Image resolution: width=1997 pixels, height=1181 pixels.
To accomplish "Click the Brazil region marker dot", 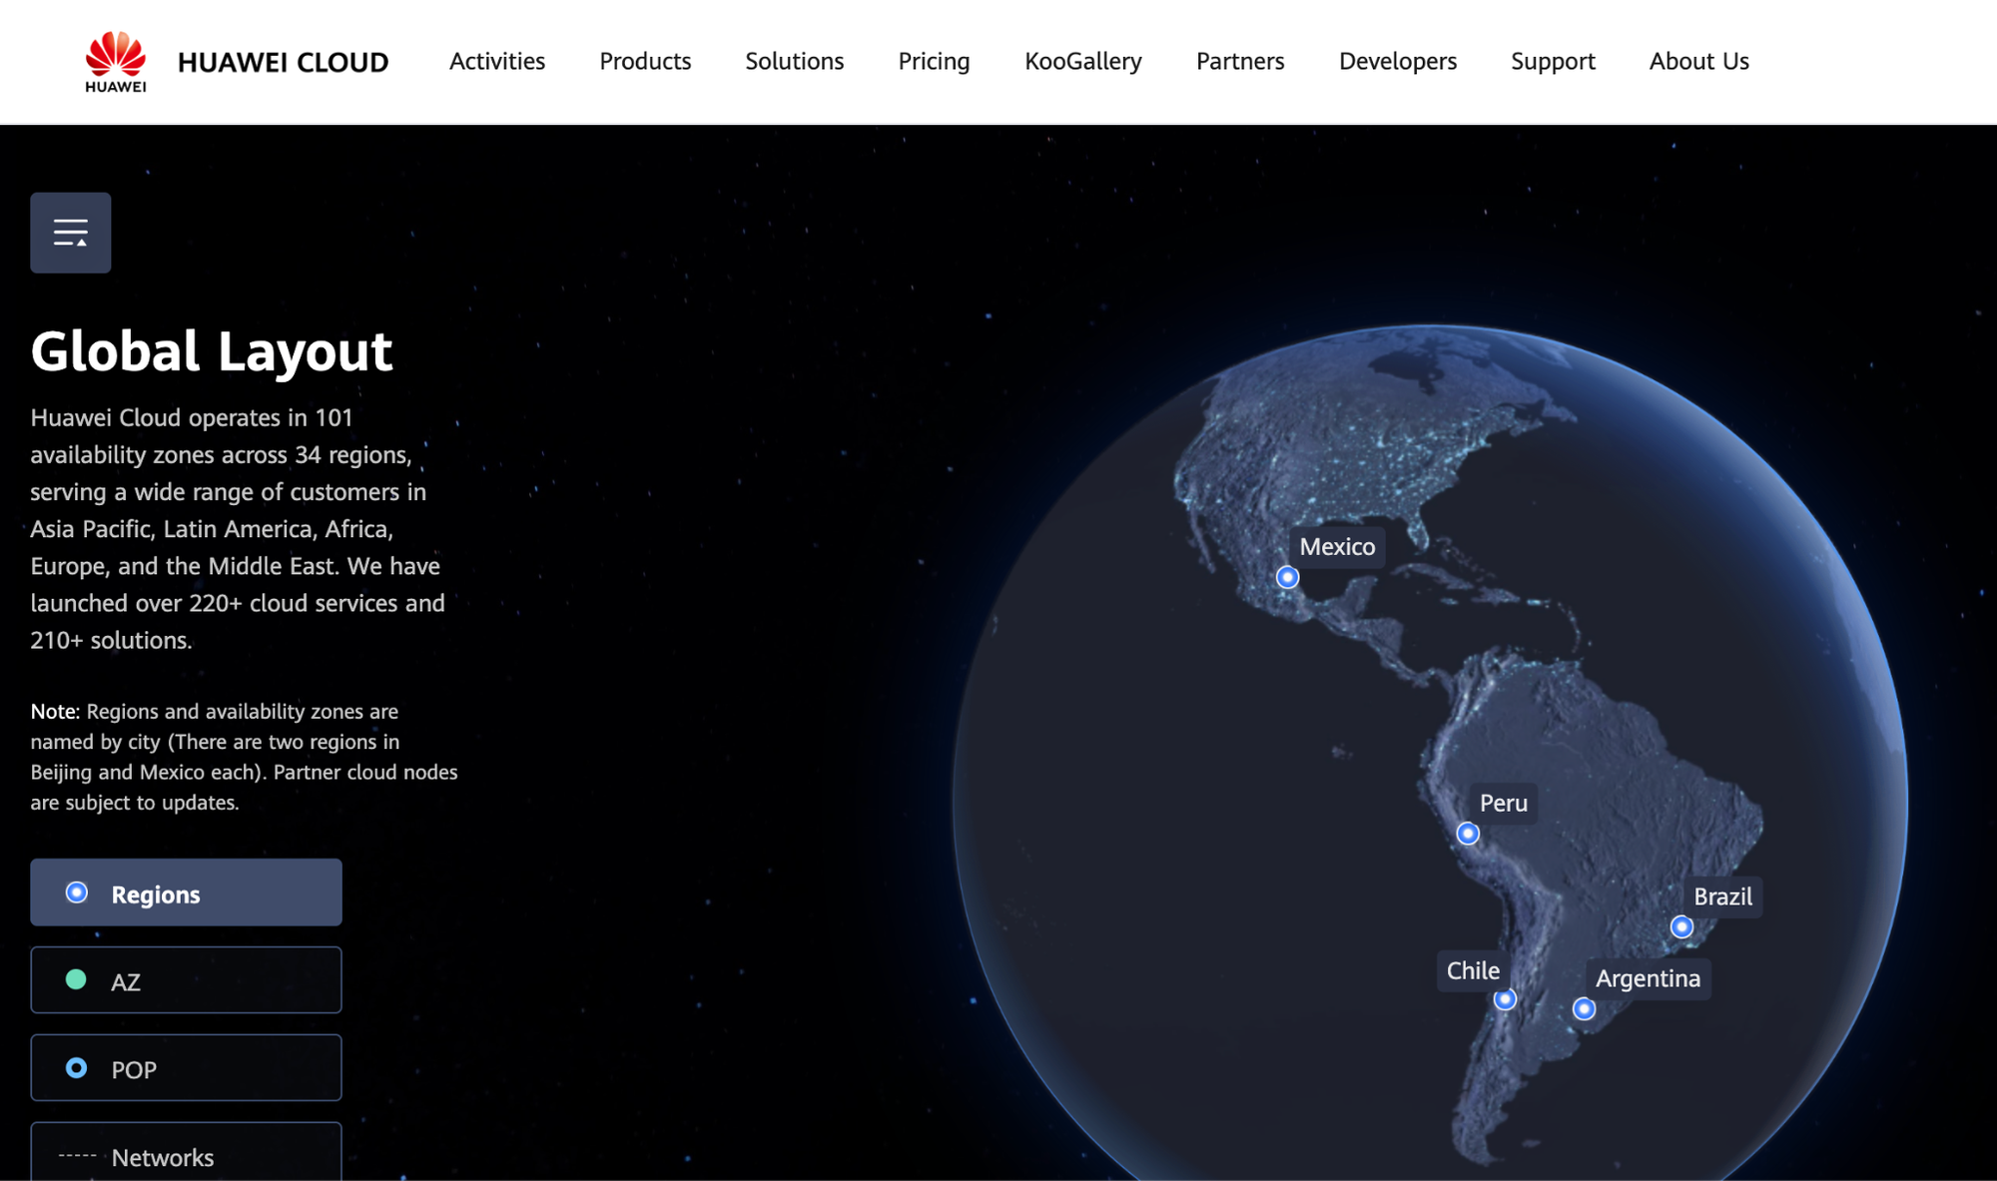I will point(1681,927).
